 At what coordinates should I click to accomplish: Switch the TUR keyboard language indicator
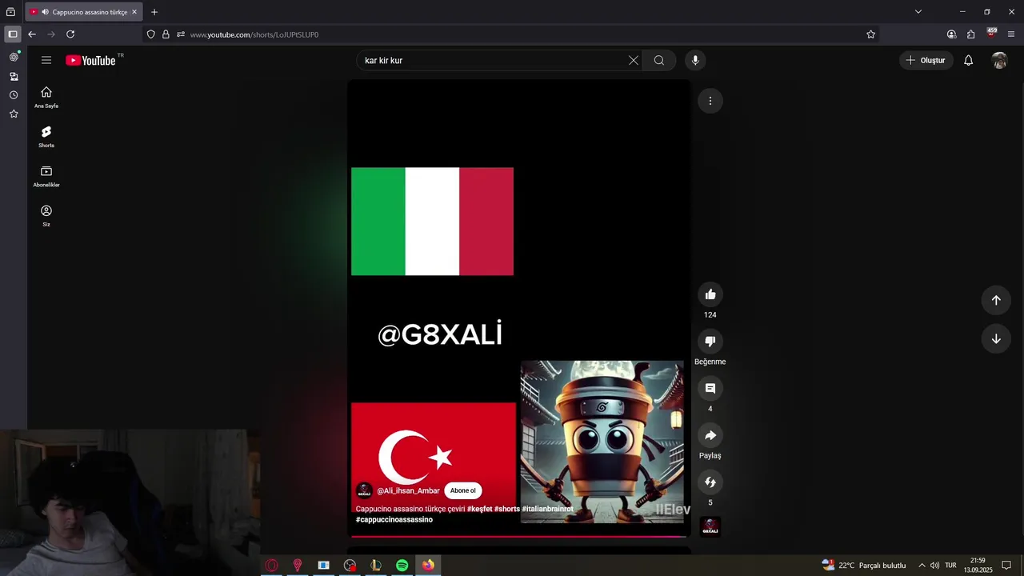pos(950,566)
